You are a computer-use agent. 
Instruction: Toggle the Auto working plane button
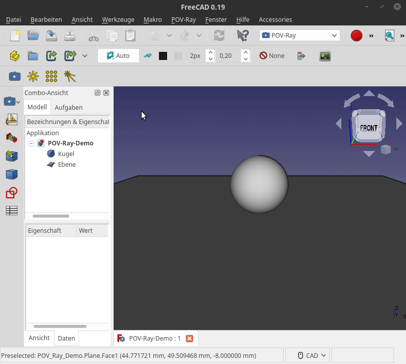pyautogui.click(x=118, y=56)
